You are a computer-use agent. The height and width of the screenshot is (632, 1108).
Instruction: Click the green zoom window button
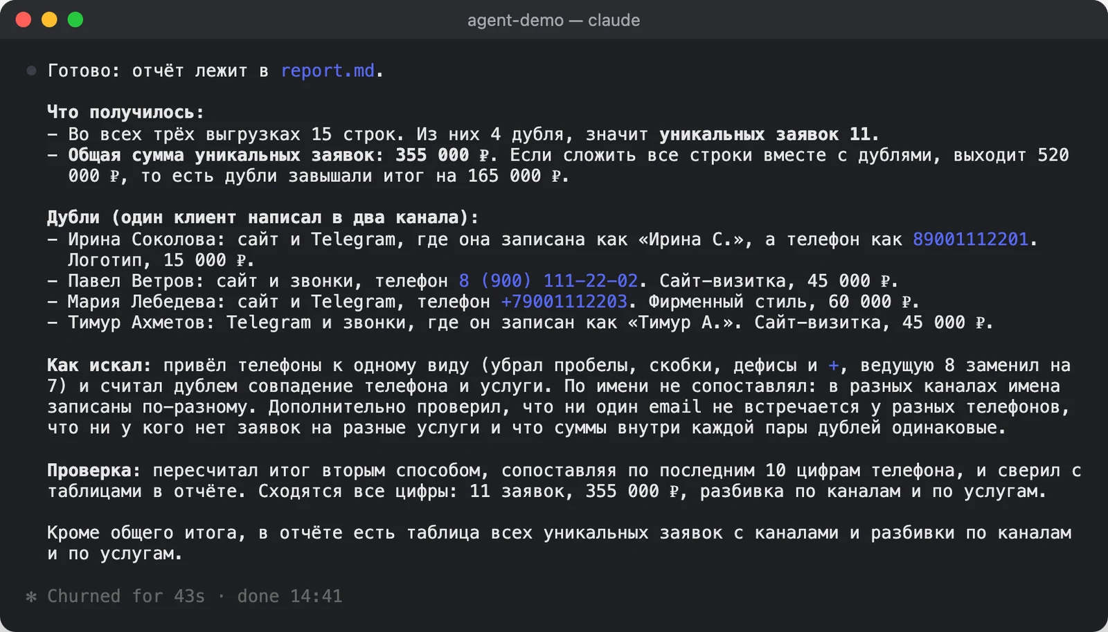click(x=75, y=19)
